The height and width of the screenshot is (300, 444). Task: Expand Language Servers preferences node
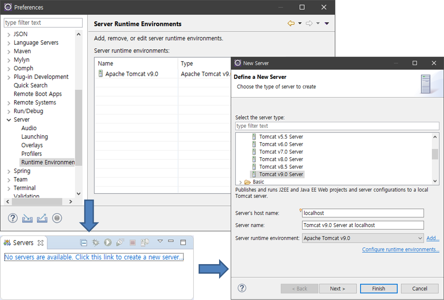pyautogui.click(x=9, y=43)
